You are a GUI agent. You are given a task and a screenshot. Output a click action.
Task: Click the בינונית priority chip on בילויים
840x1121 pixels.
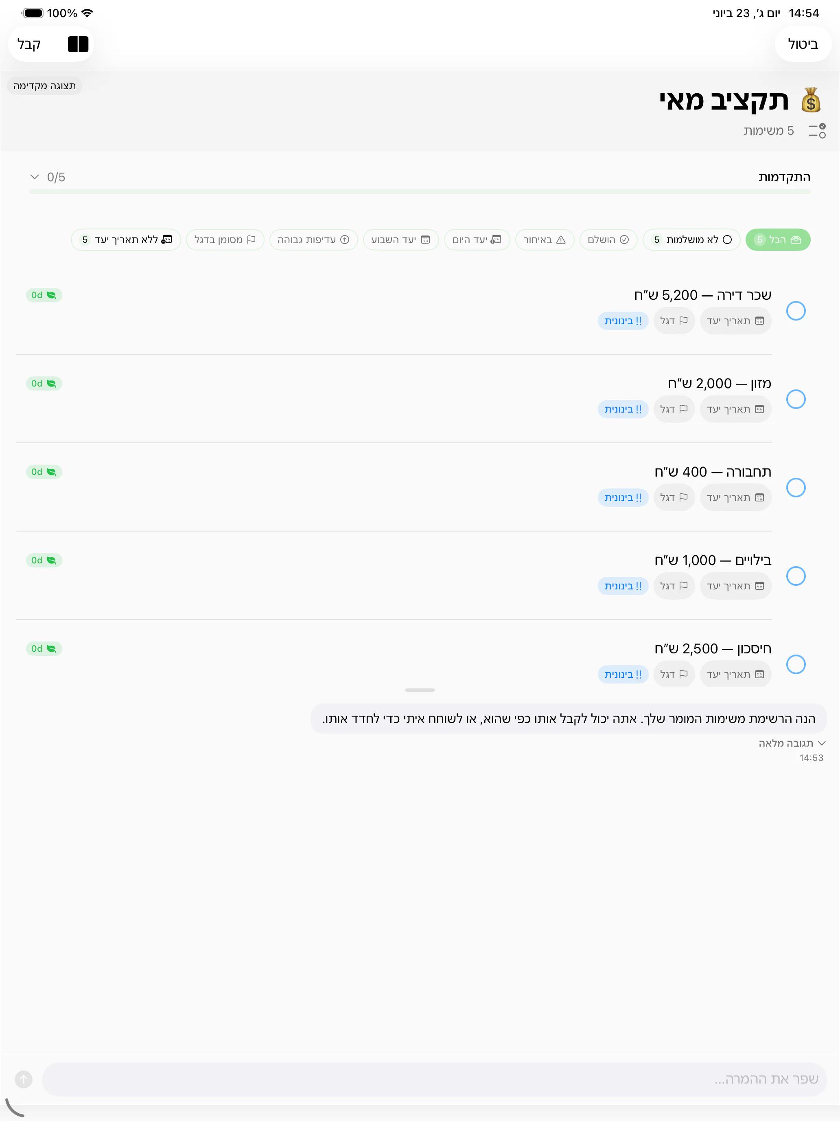coord(623,586)
